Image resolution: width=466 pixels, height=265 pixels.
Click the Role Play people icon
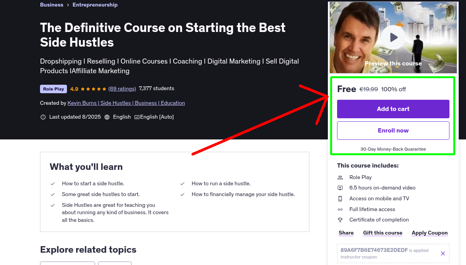pos(340,177)
